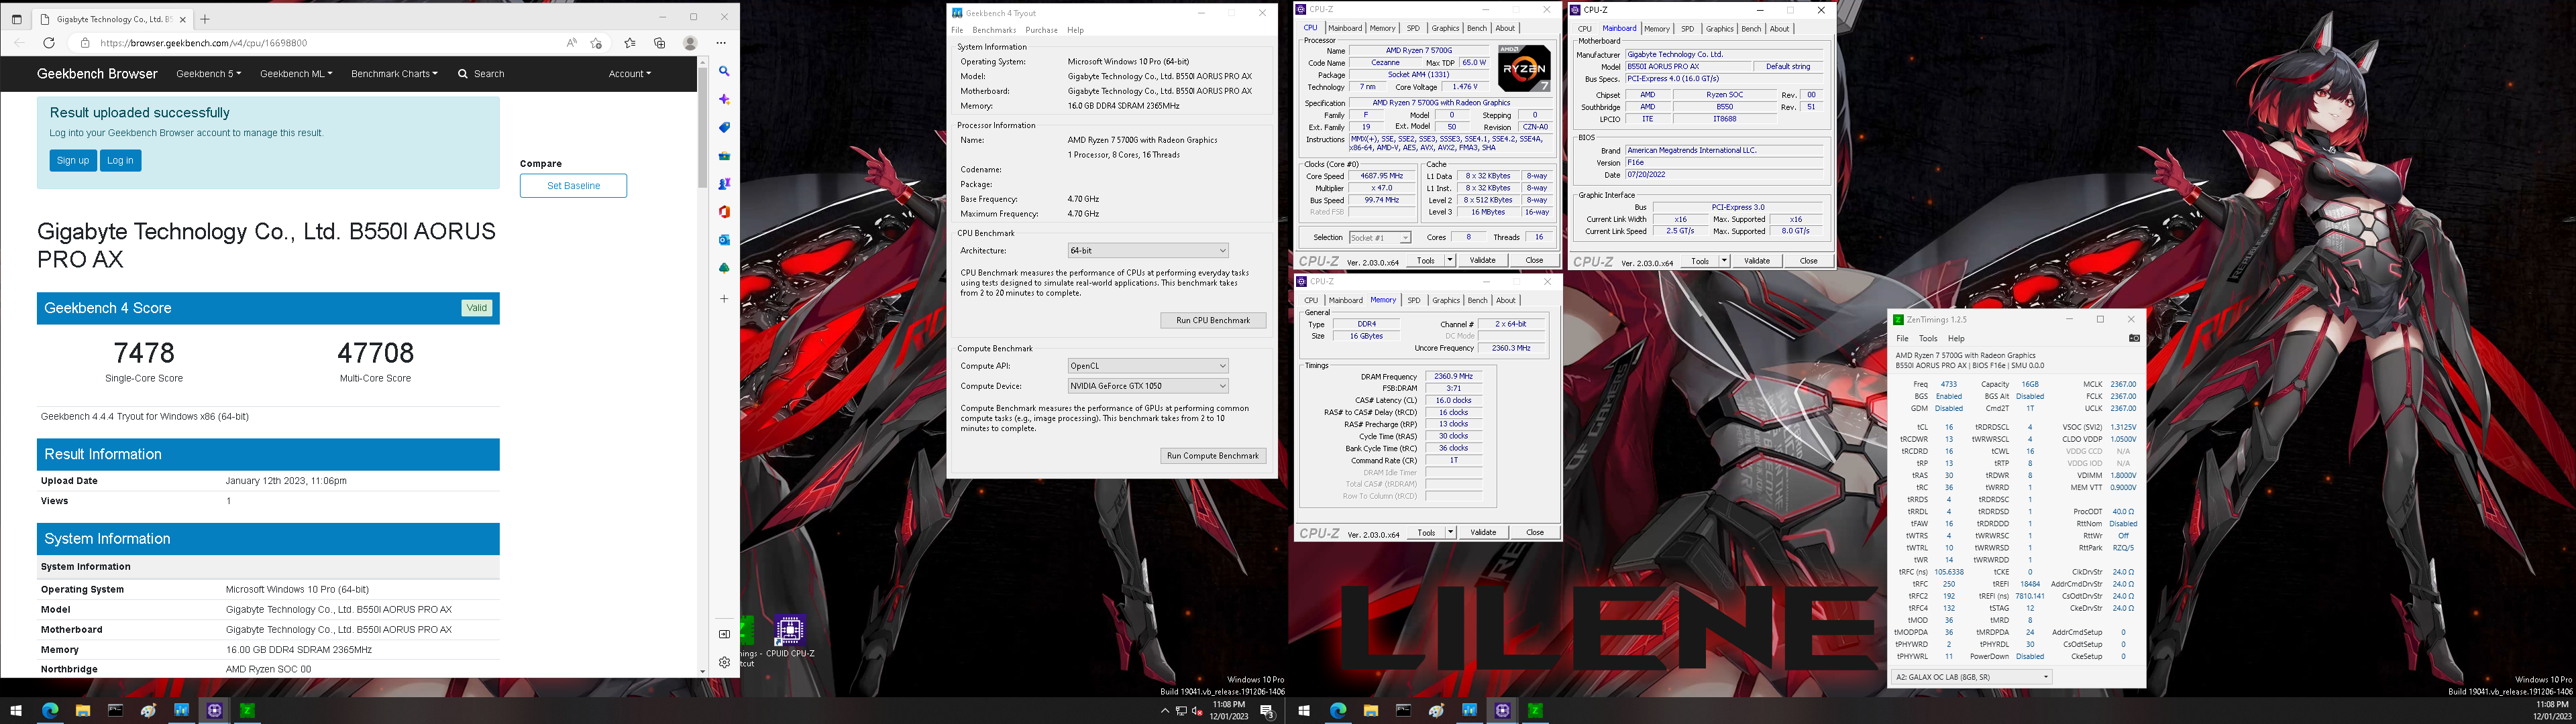2576x724 pixels.
Task: Refresh the Geekbench page in Edge
Action: (49, 43)
